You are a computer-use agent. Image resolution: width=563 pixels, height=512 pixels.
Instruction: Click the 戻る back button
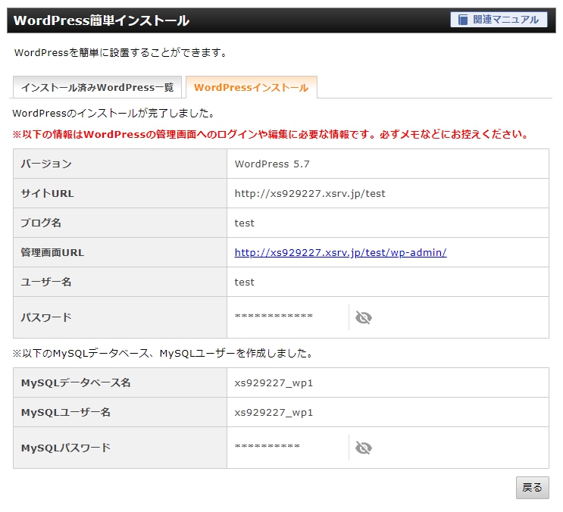532,487
